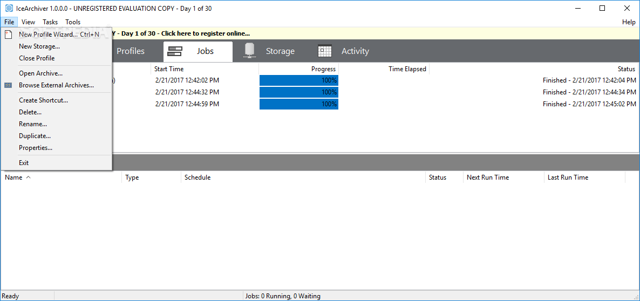Sort by Start Time column header
Image resolution: width=640 pixels, height=301 pixels.
point(205,69)
